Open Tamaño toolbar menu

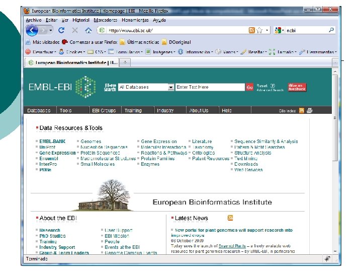tap(283, 52)
